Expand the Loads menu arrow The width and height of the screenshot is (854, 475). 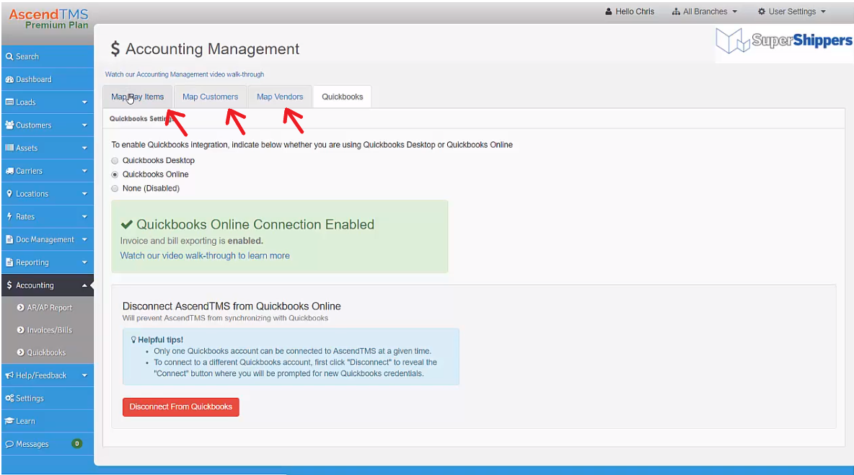84,102
